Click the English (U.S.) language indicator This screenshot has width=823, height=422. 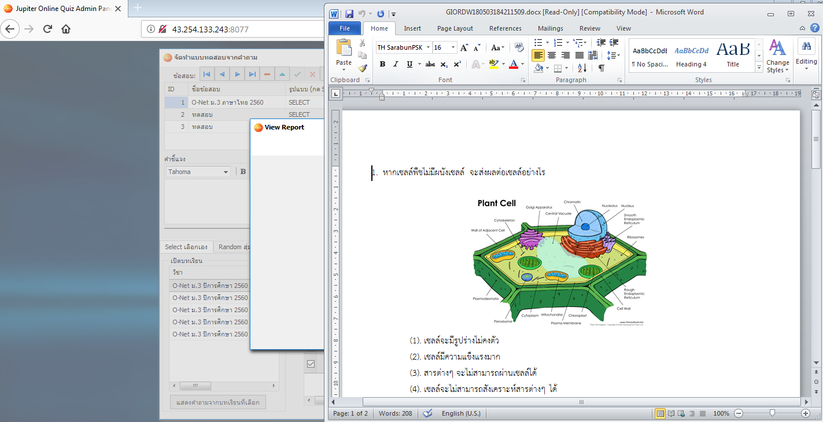461,413
